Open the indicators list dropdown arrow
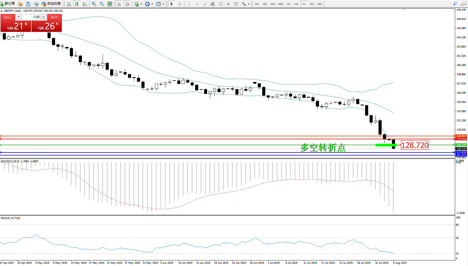This screenshot has height=266, width=468. [141, 4]
